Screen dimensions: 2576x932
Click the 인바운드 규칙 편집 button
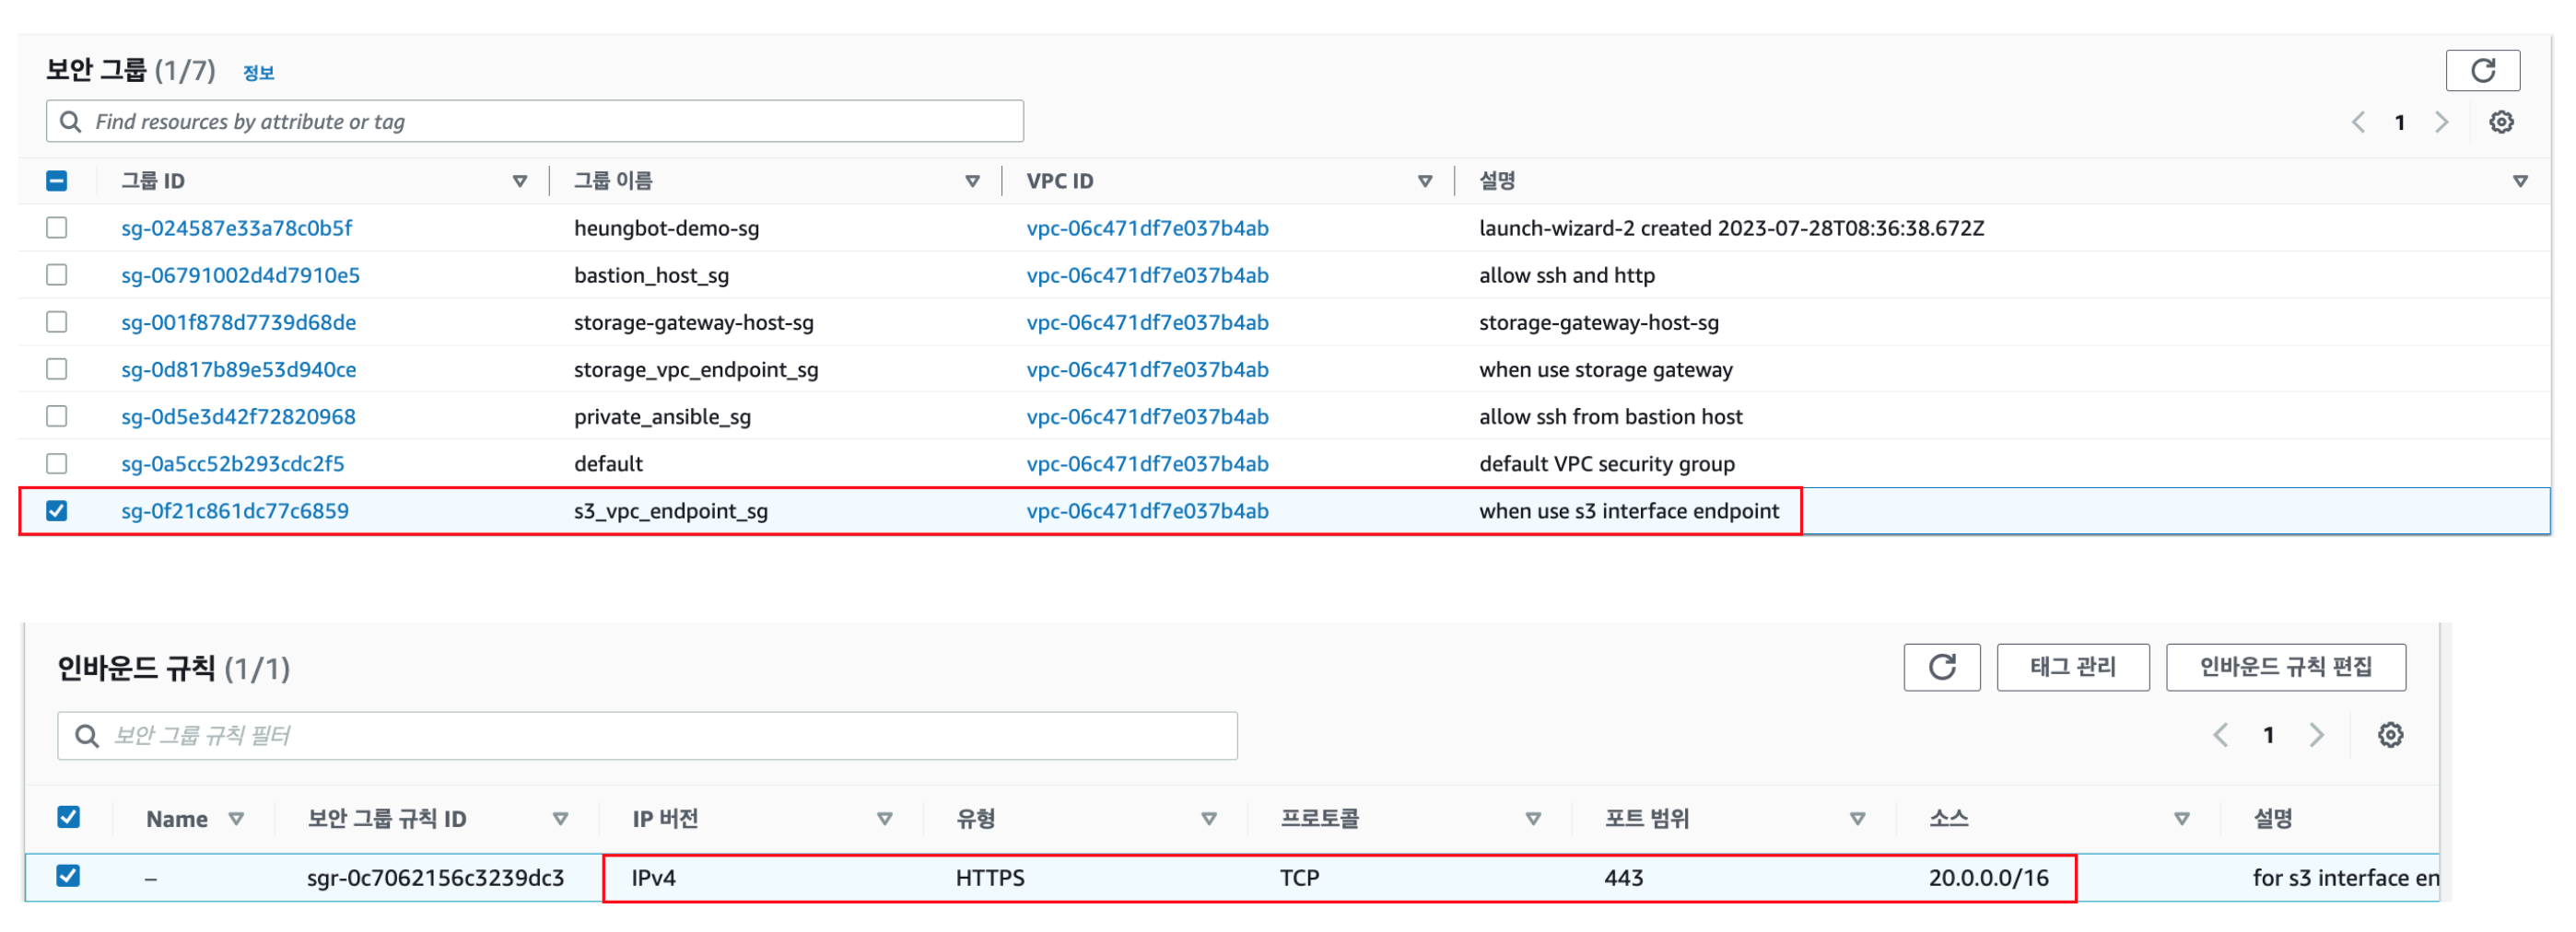tap(2286, 666)
